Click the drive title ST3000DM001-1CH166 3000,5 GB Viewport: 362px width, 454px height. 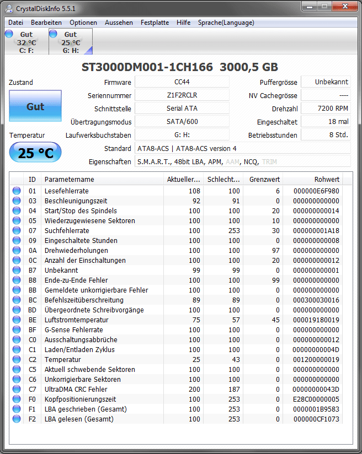tap(180, 67)
